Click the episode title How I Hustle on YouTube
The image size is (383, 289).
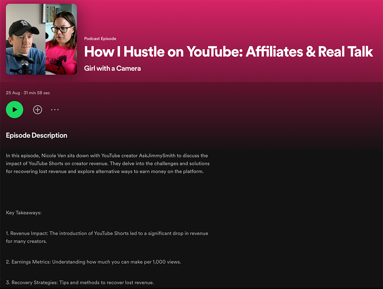click(229, 52)
